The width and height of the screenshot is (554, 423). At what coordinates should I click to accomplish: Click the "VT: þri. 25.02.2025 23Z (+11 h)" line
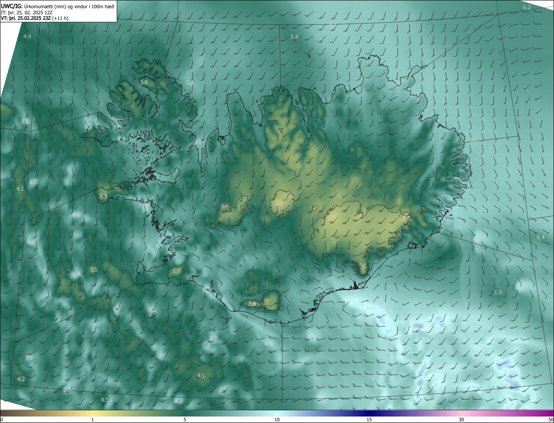(x=35, y=18)
